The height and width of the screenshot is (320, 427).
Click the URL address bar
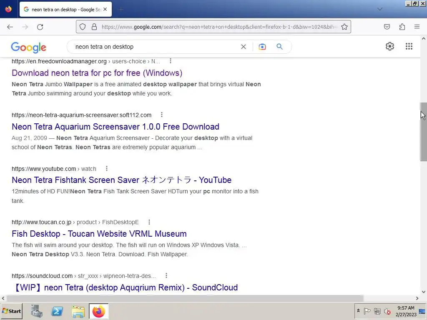219,27
